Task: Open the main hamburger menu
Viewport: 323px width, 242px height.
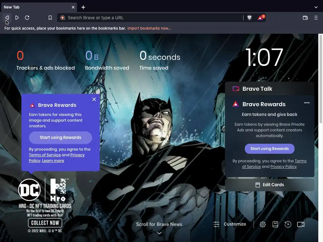Action: [316, 18]
